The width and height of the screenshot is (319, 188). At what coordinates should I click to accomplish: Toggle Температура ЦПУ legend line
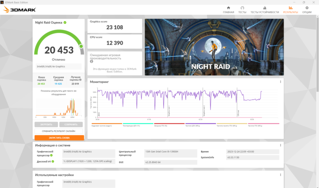138,124
